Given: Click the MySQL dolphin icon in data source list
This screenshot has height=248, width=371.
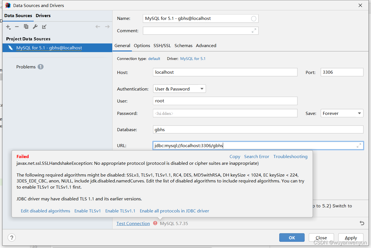Looking at the screenshot, I should coord(10,48).
